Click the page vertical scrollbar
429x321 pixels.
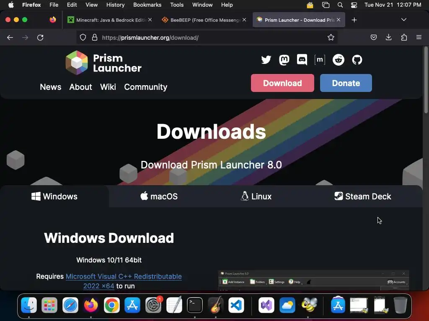(x=426, y=80)
